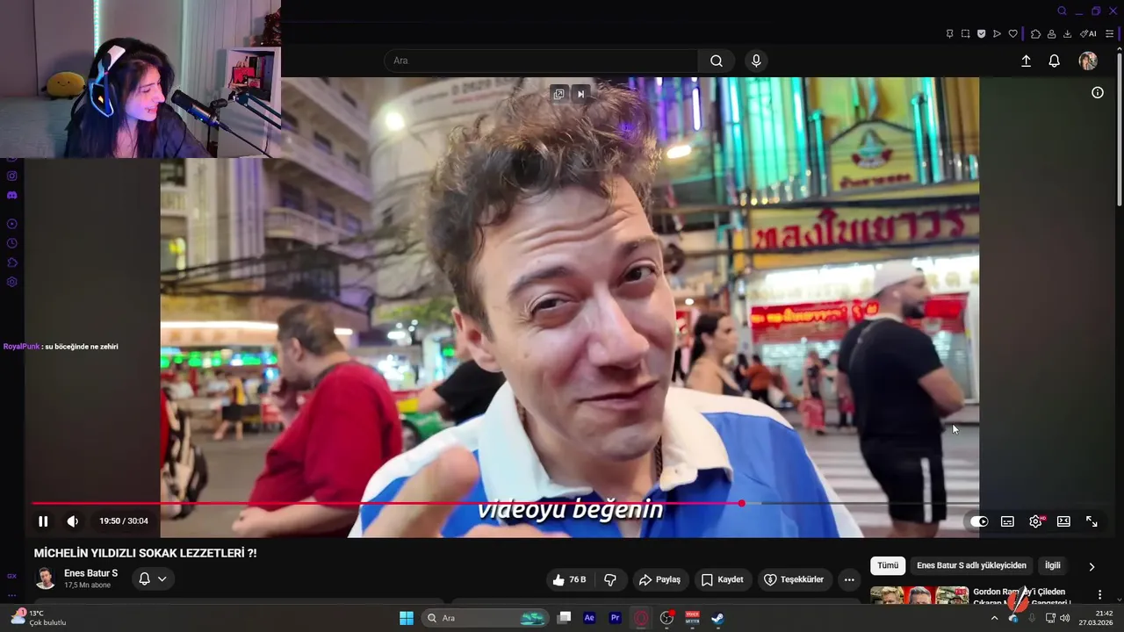
Task: Click the video pop-out icon above the player
Action: pos(558,94)
